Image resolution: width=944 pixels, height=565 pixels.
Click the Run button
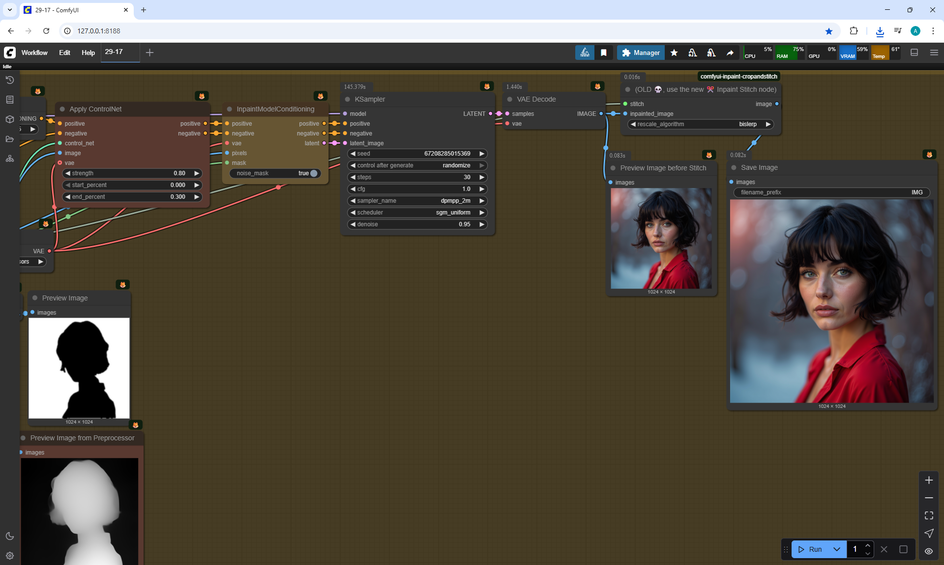click(810, 549)
